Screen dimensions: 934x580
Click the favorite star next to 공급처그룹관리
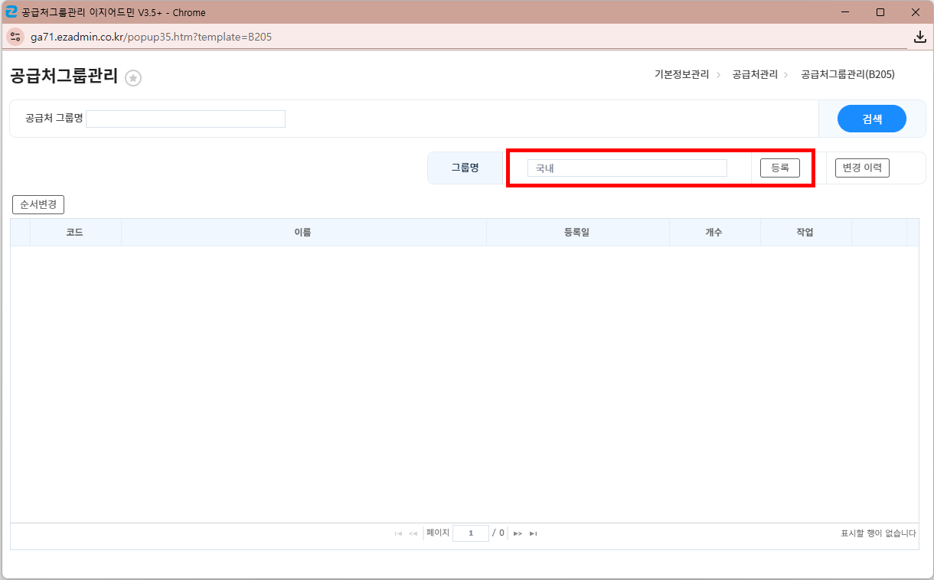pos(133,78)
